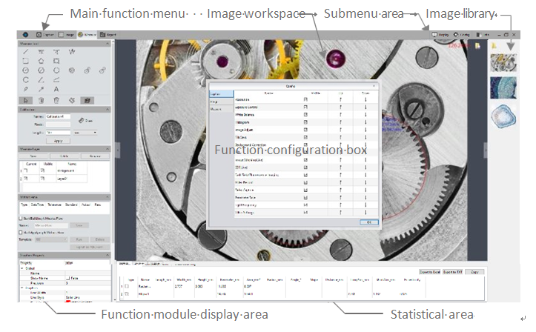Select the polyline 'W' measurement tool
The image size is (536, 332).
pyautogui.click(x=72, y=52)
